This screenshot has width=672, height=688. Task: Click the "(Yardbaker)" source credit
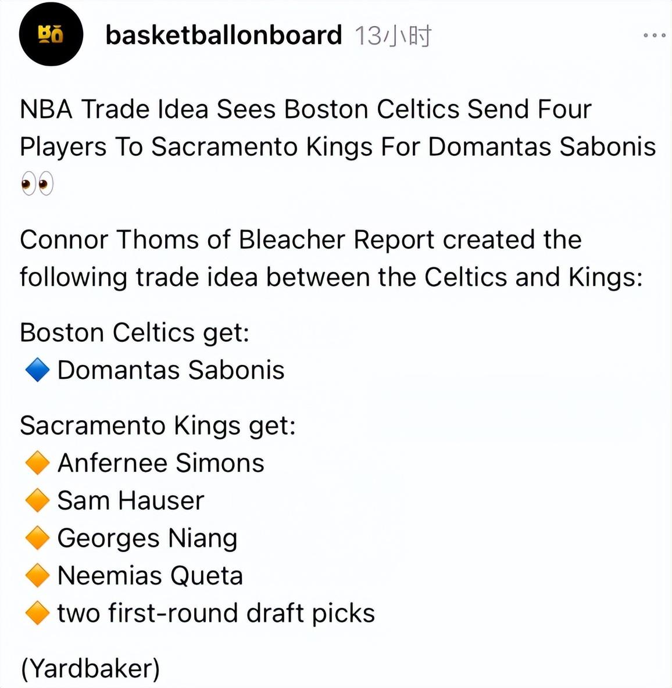tap(90, 668)
